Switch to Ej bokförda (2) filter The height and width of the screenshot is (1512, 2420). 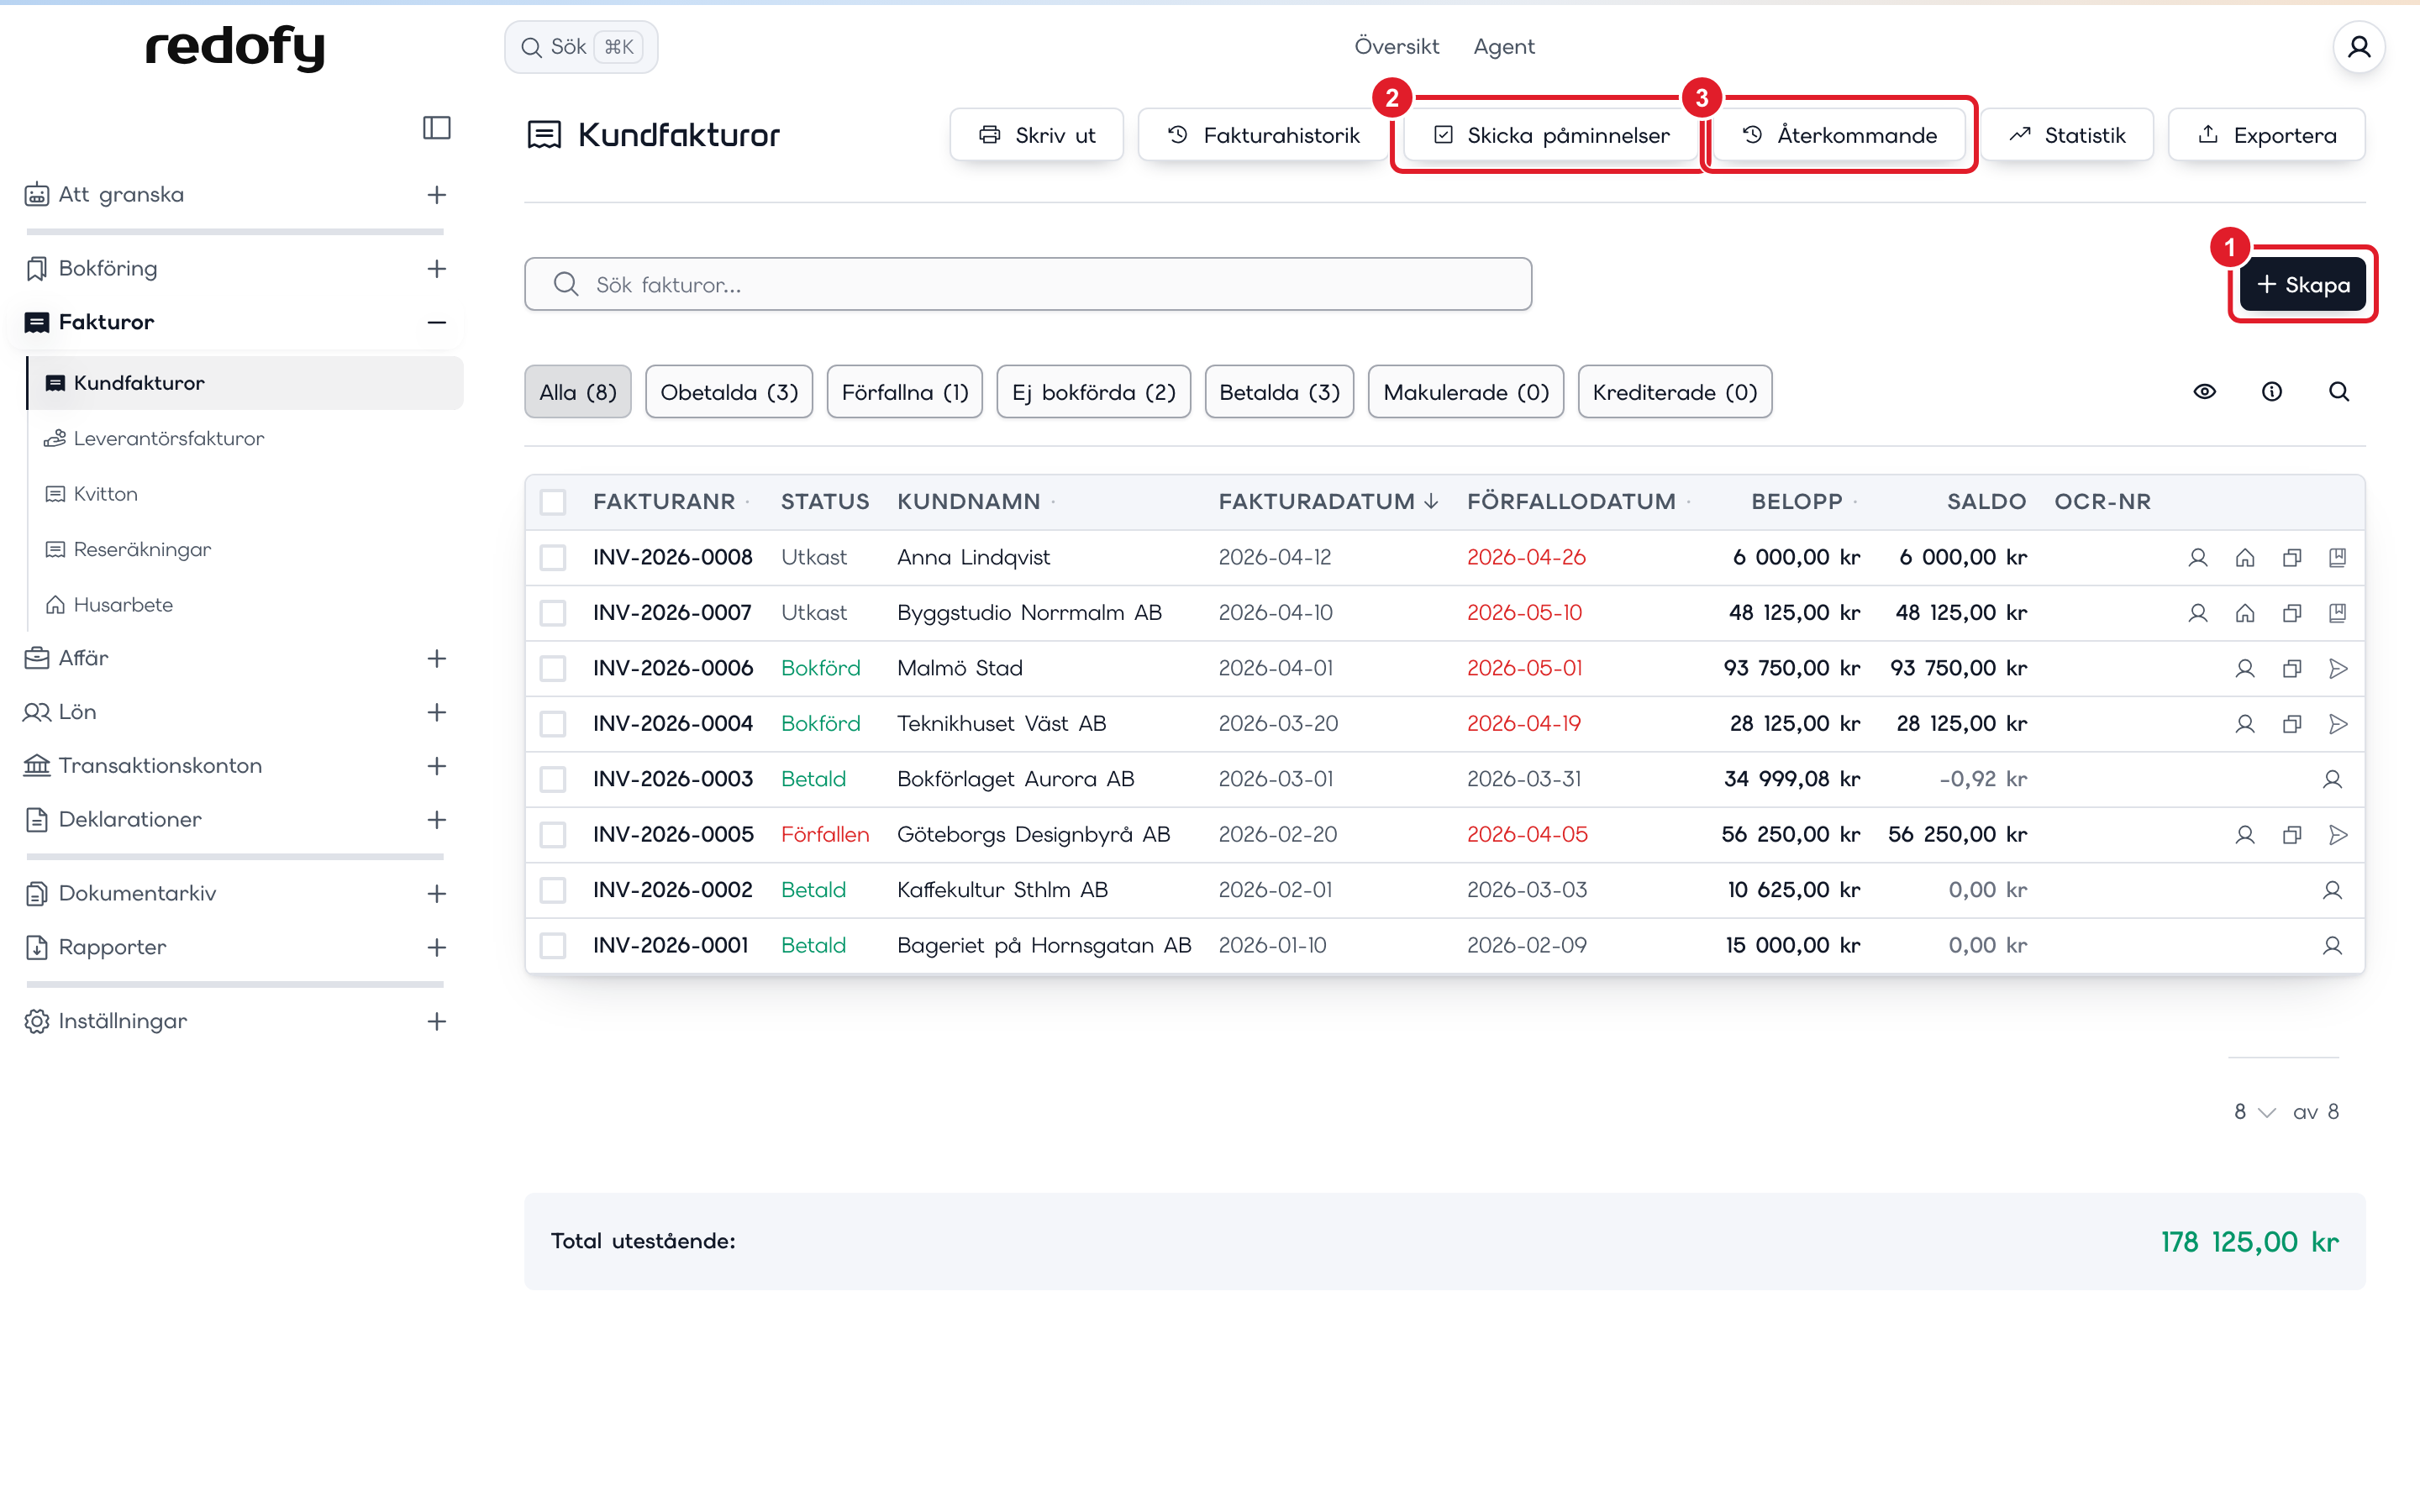pos(1093,392)
